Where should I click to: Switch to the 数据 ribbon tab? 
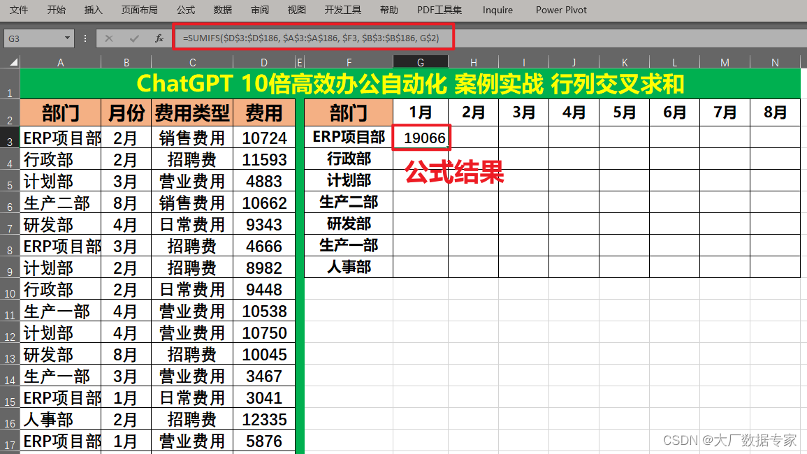pos(222,10)
